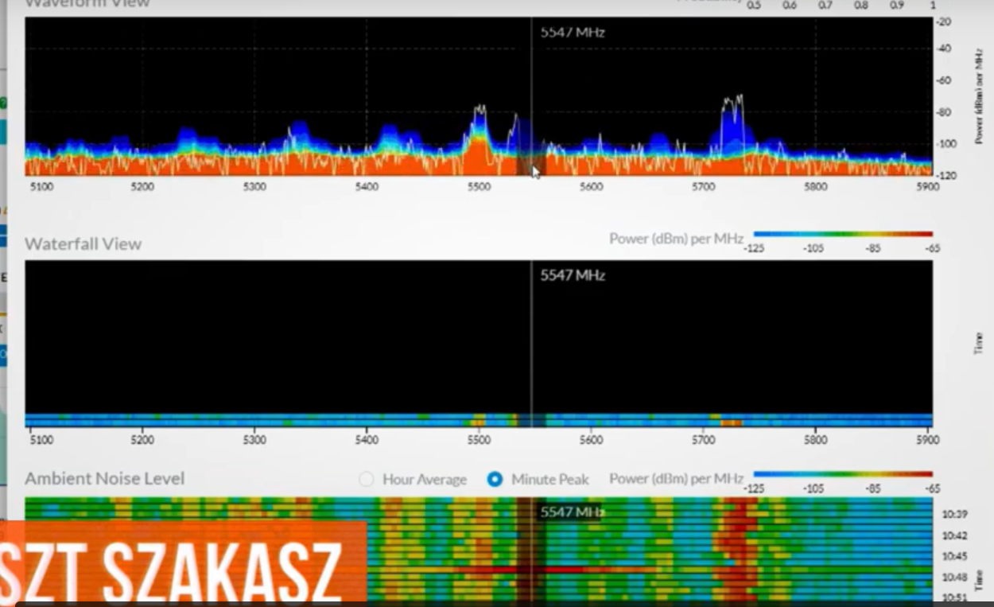Viewport: 994px width, 607px height.
Task: Click the 5547 MHz label in Ambient Noise chart
Action: point(573,512)
